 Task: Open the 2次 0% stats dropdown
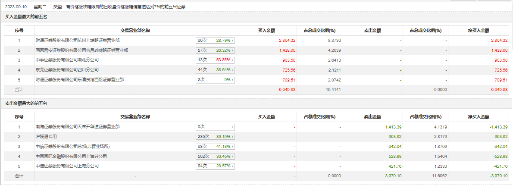tap(215, 80)
